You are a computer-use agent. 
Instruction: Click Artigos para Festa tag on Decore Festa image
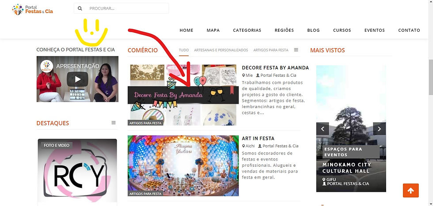point(145,123)
